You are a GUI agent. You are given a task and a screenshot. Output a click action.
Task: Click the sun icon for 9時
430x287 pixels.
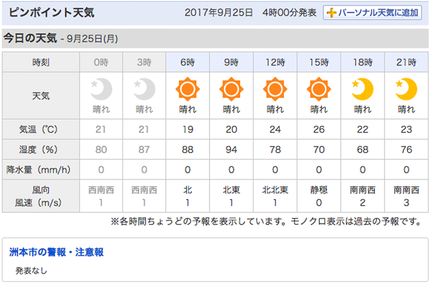point(231,90)
